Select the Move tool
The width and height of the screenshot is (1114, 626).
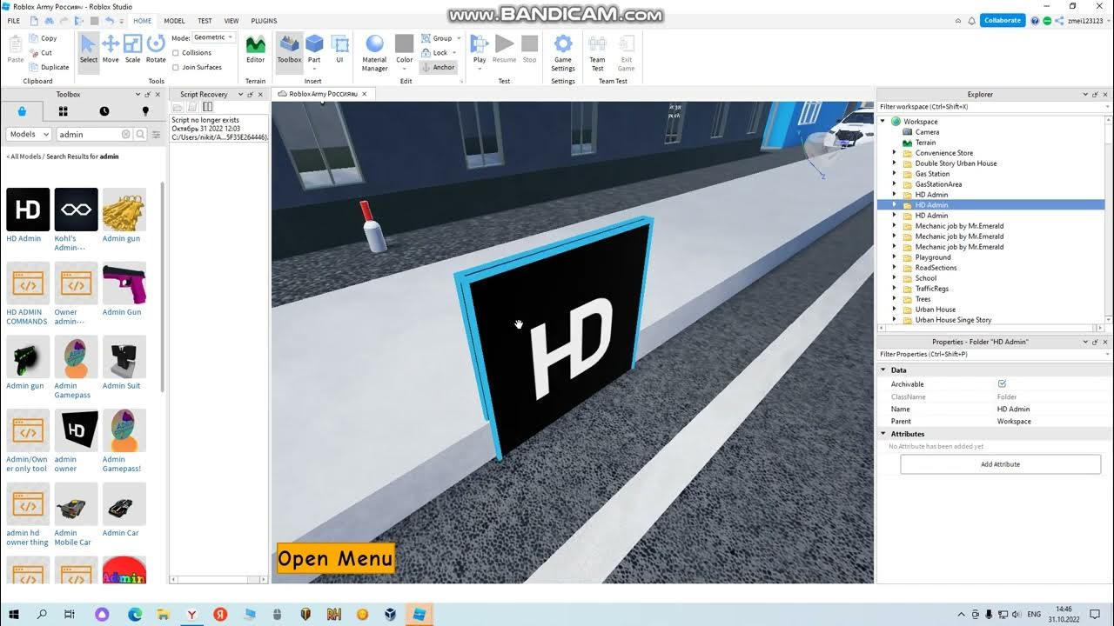[x=111, y=49]
